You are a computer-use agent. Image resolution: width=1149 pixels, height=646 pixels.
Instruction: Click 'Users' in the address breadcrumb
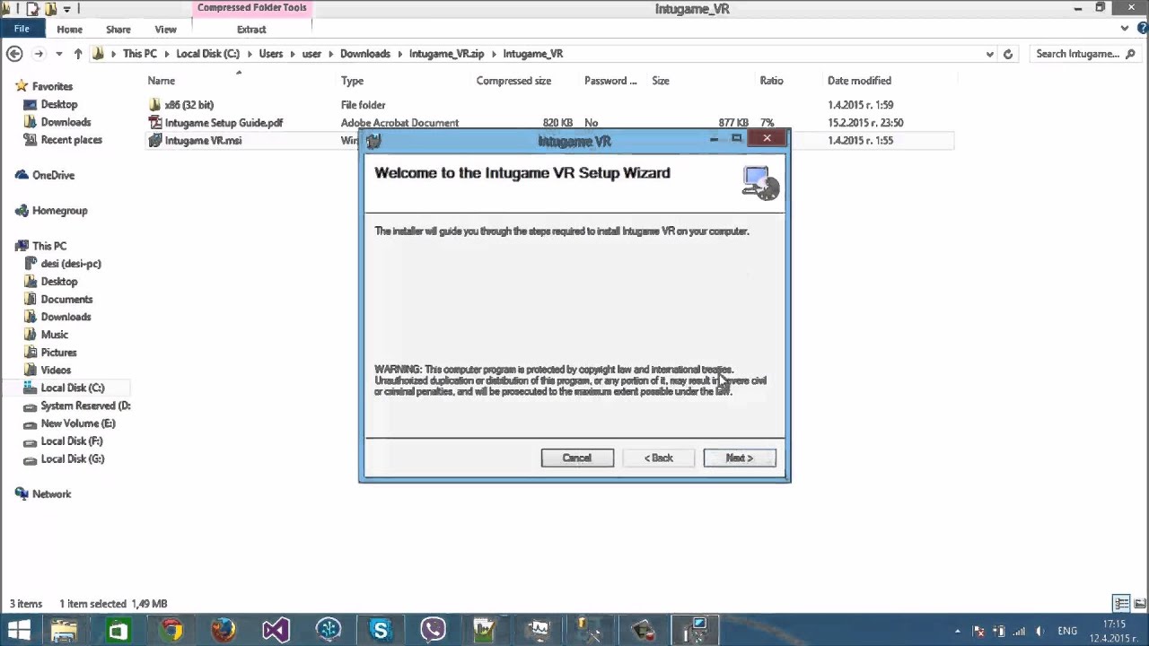pyautogui.click(x=271, y=54)
